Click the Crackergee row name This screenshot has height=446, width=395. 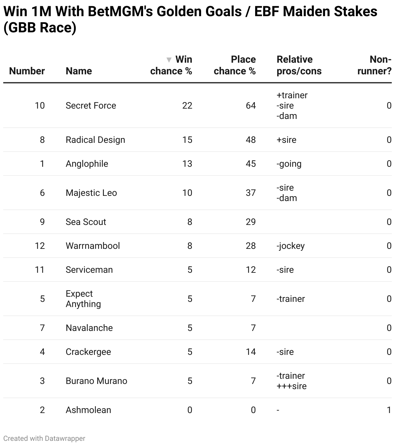click(88, 352)
